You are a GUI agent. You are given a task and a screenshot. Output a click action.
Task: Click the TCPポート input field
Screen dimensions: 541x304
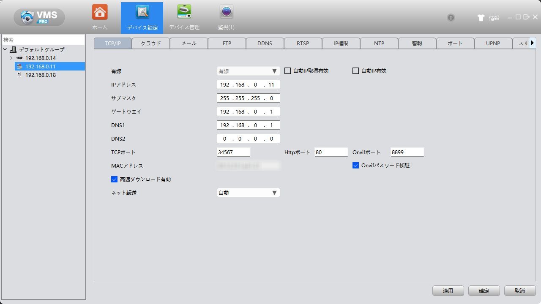point(233,152)
